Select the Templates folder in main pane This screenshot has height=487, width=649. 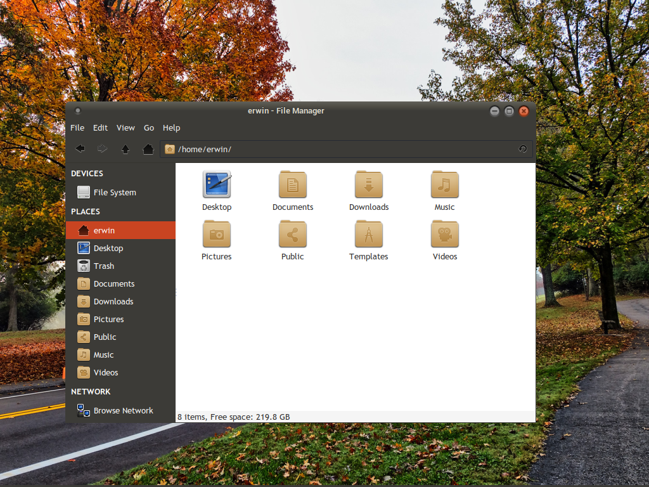[x=369, y=240]
